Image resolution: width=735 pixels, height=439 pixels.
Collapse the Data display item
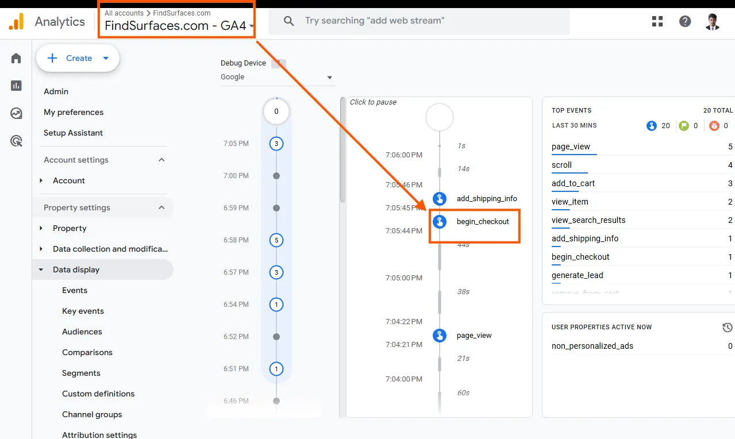pyautogui.click(x=41, y=269)
